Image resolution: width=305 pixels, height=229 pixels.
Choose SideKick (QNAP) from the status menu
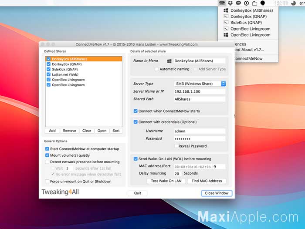pyautogui.click(x=248, y=23)
